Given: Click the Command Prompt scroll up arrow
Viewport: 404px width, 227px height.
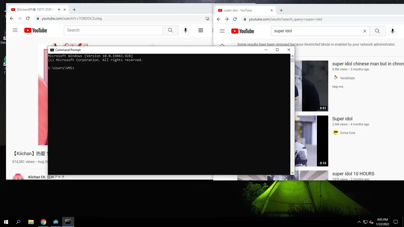Looking at the screenshot, I should (292, 56).
